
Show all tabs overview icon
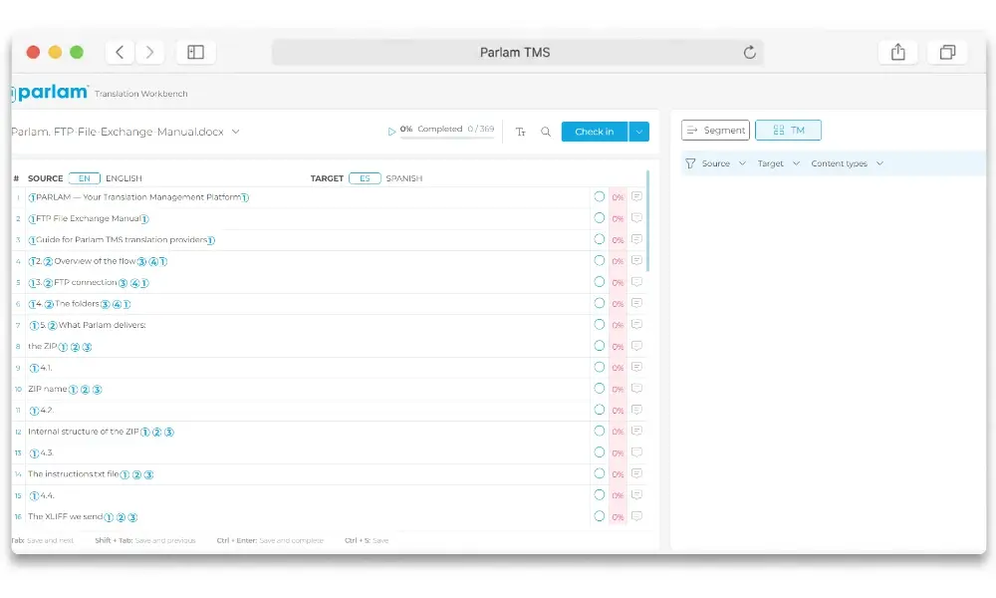pos(947,52)
